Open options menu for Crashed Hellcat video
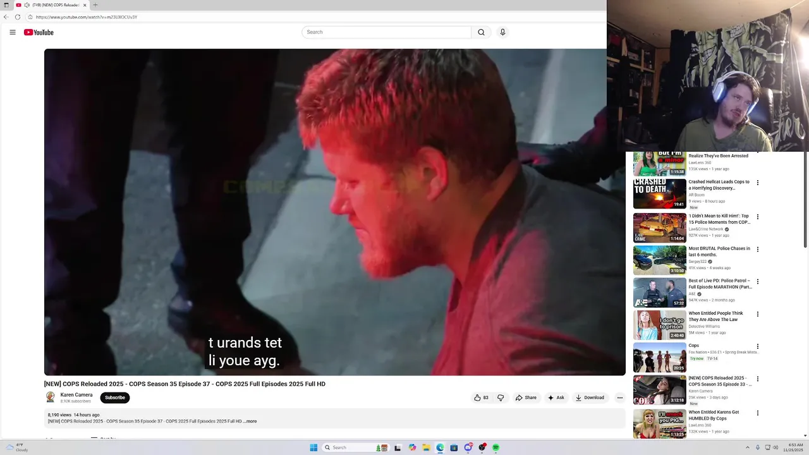Viewport: 809px width, 455px height. pyautogui.click(x=758, y=183)
